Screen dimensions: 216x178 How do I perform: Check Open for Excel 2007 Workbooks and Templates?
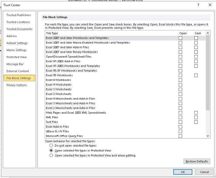(x=180, y=38)
